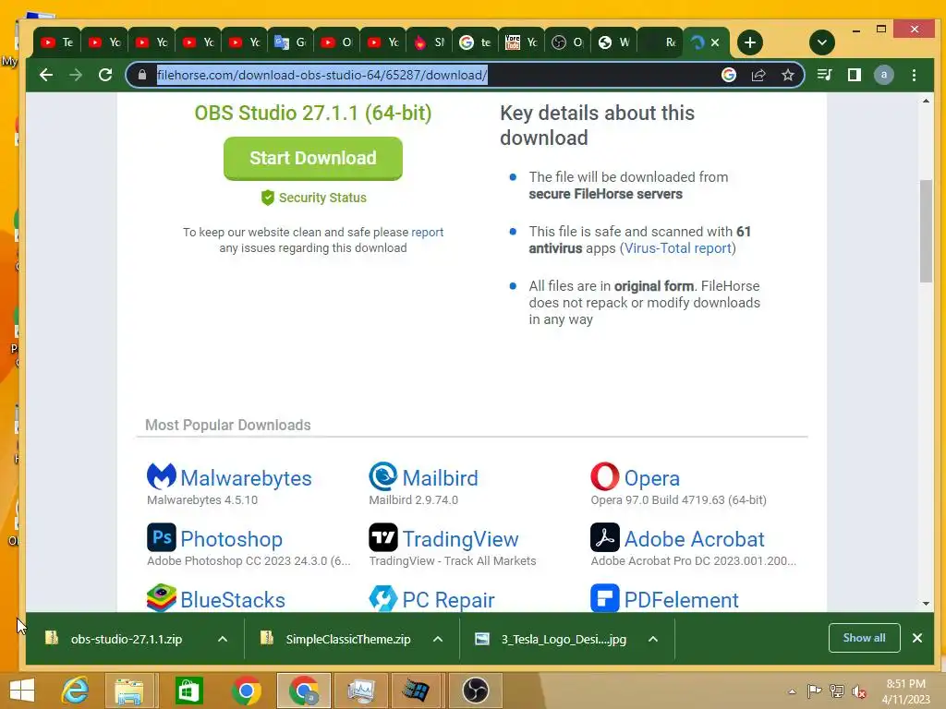Click the Google icon in address bar
Screen dimensions: 946x709
click(x=729, y=75)
